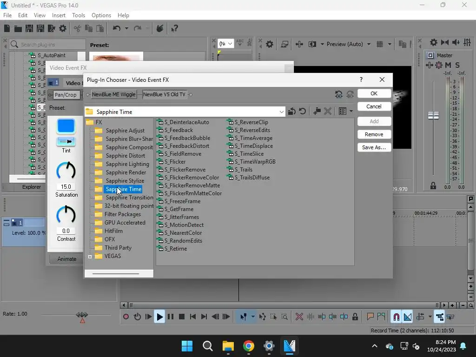Open grid overlays dropdown arrow
Viewport: 476px width, 357px height.
(390, 44)
